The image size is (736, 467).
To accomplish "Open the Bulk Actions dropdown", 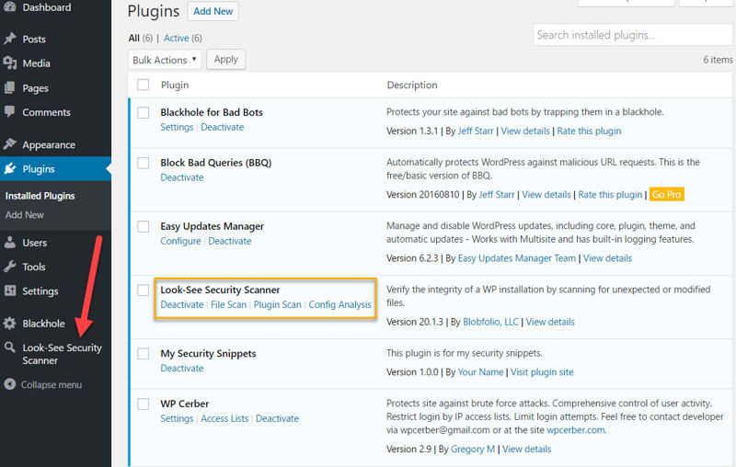I will tap(165, 60).
